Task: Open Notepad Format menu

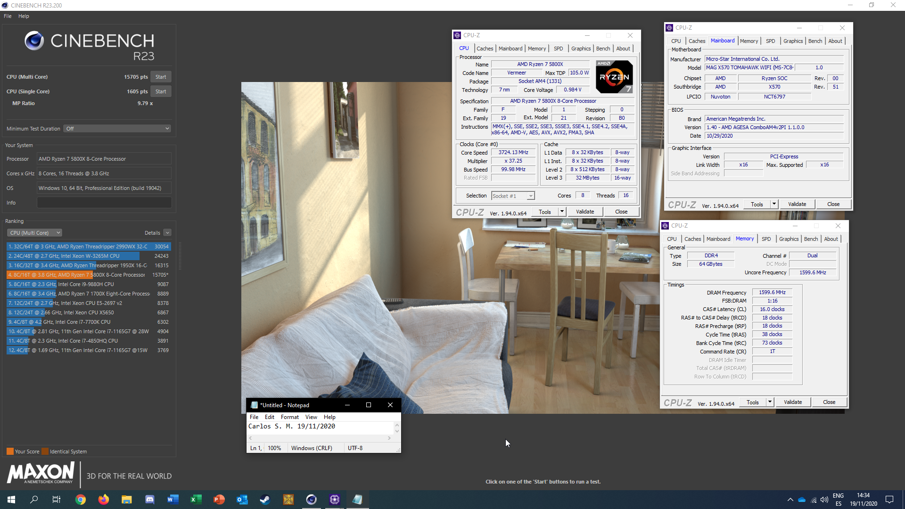Action: click(x=290, y=417)
